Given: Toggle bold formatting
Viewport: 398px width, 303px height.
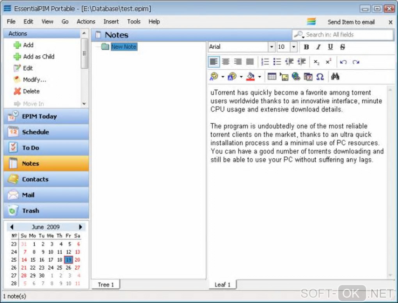Looking at the screenshot, I should point(306,47).
